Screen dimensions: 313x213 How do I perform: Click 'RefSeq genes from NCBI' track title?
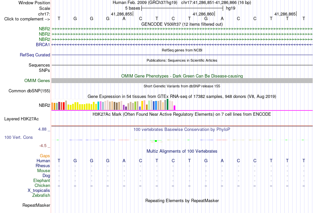click(182, 50)
